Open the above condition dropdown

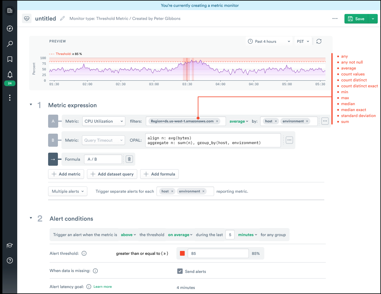(128, 235)
